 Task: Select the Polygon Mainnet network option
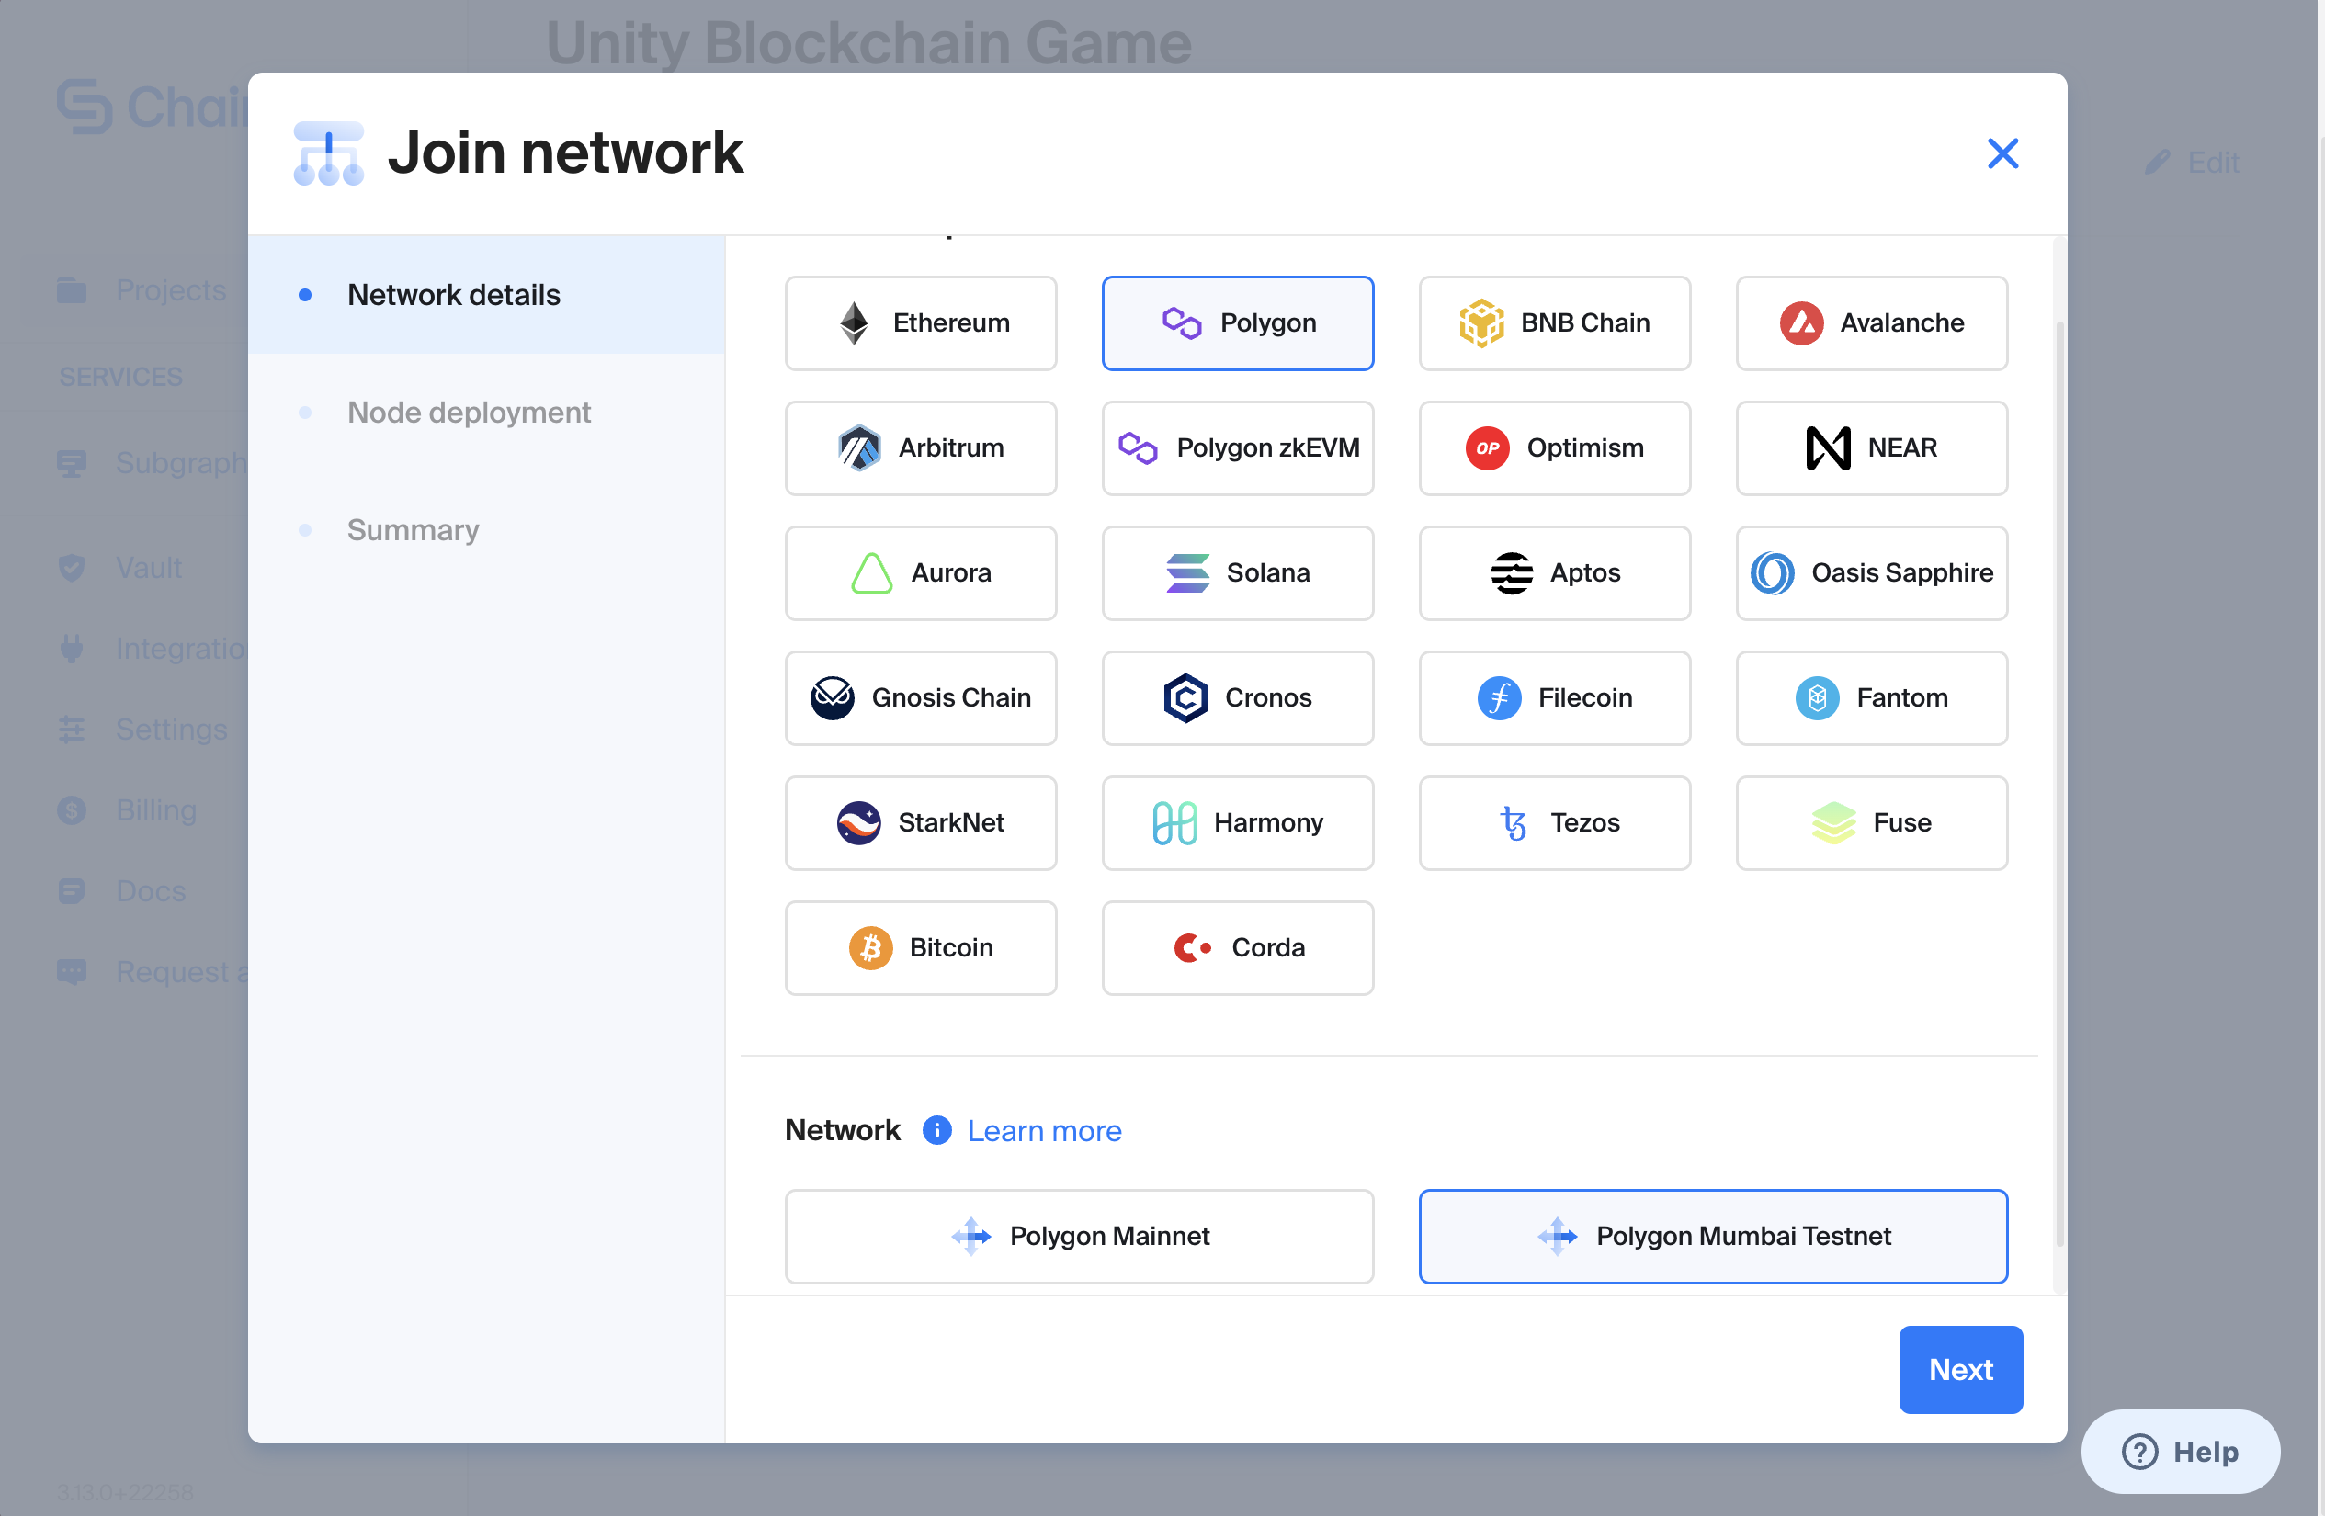tap(1079, 1236)
